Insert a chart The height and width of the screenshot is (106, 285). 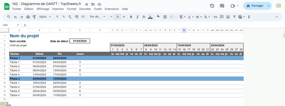[228, 17]
